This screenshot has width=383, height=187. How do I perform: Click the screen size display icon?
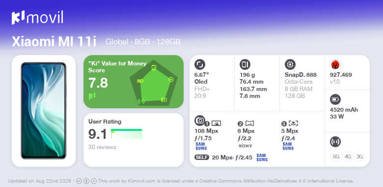[200, 64]
